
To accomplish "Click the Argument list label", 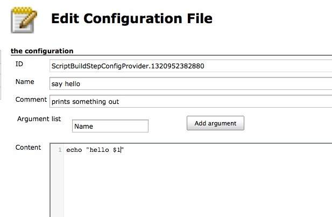I will [39, 119].
